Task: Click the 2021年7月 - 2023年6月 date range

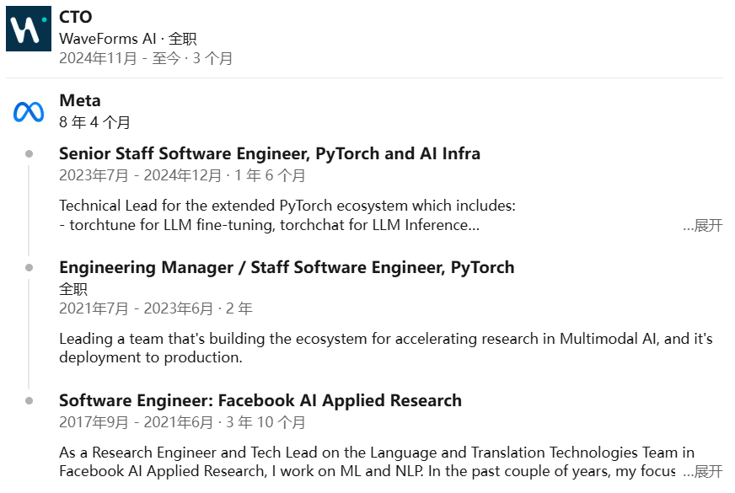Action: 155,309
